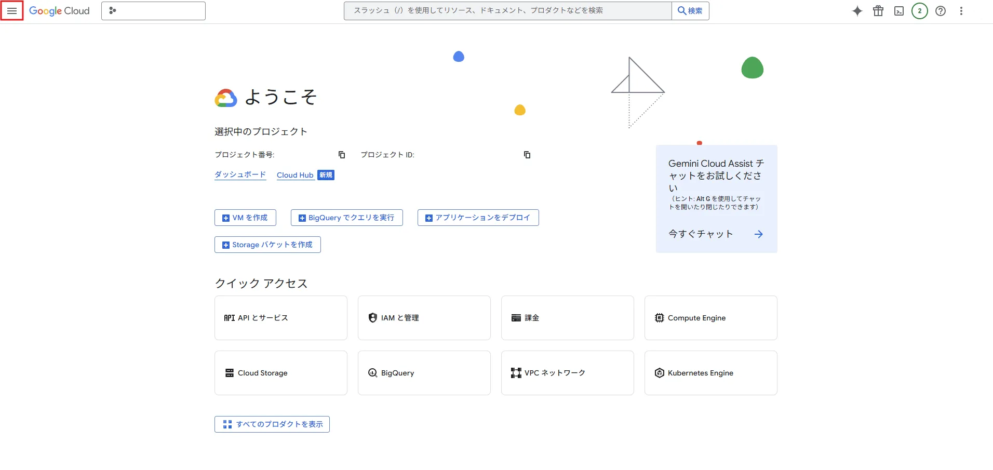Open notifications badge showing 2
This screenshot has height=470, width=993.
920,11
